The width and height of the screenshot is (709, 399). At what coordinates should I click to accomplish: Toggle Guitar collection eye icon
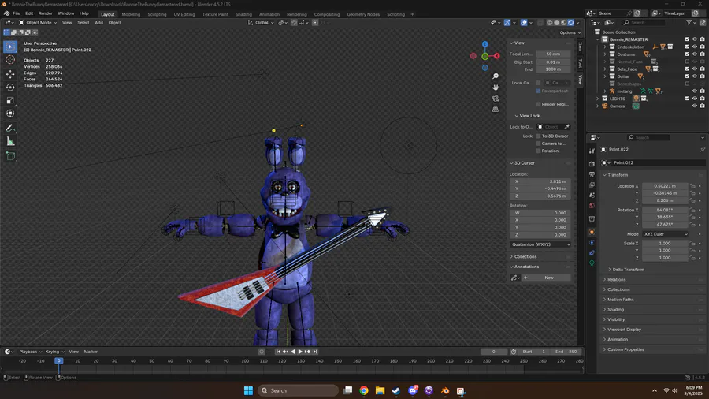point(695,76)
